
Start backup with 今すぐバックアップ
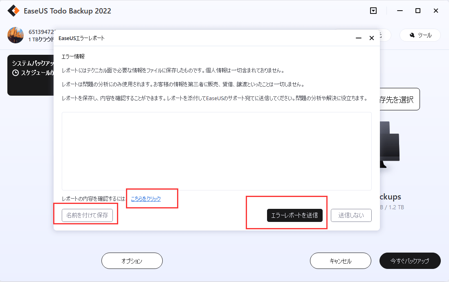[x=410, y=261]
